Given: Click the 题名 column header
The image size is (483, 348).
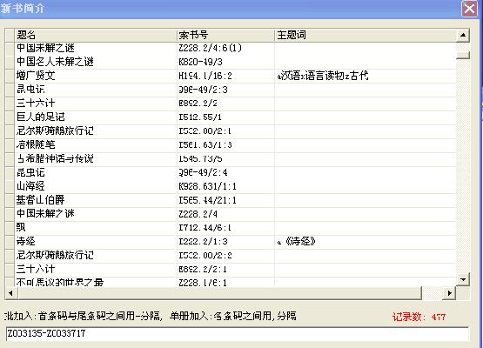Looking at the screenshot, I should click(96, 35).
